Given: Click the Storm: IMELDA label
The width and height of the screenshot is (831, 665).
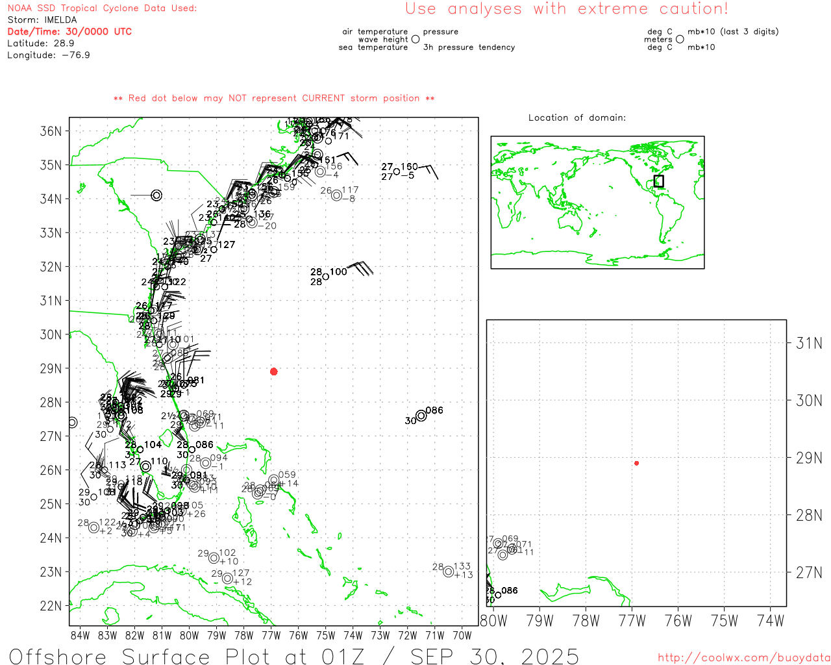Looking at the screenshot, I should click(42, 20).
